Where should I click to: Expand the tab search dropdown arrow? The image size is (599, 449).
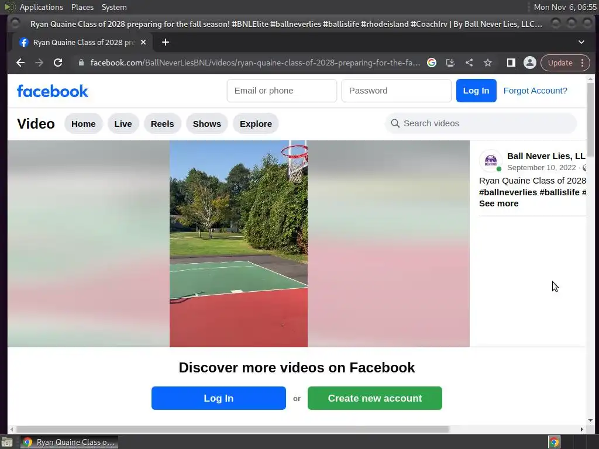581,42
